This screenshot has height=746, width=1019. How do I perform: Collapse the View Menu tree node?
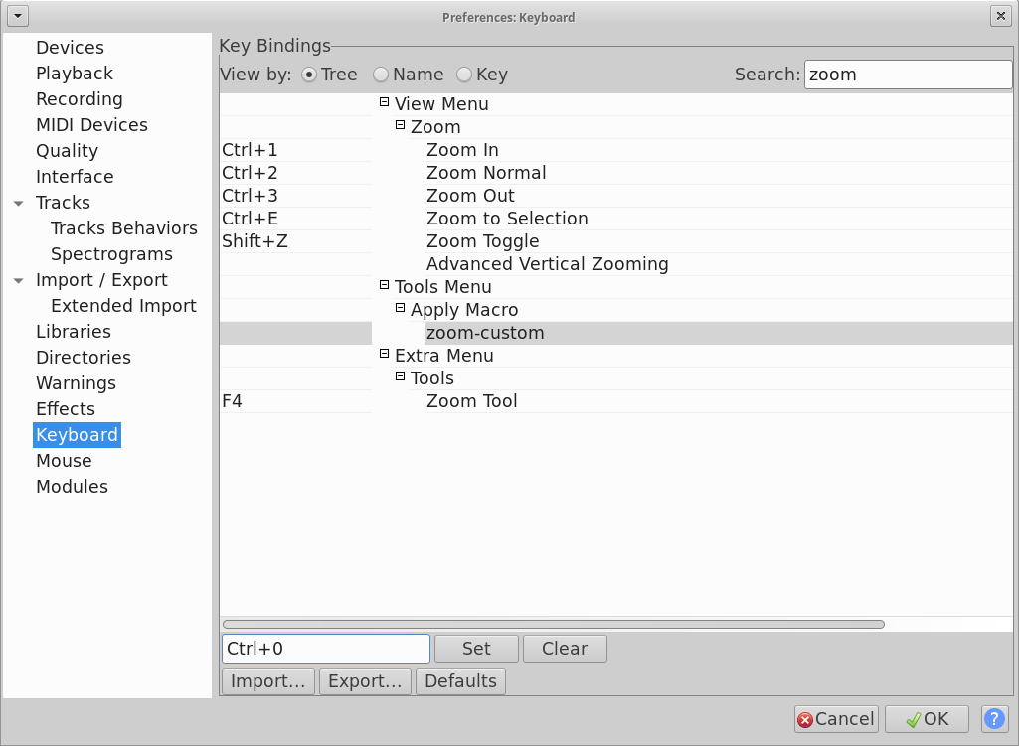[x=384, y=102]
